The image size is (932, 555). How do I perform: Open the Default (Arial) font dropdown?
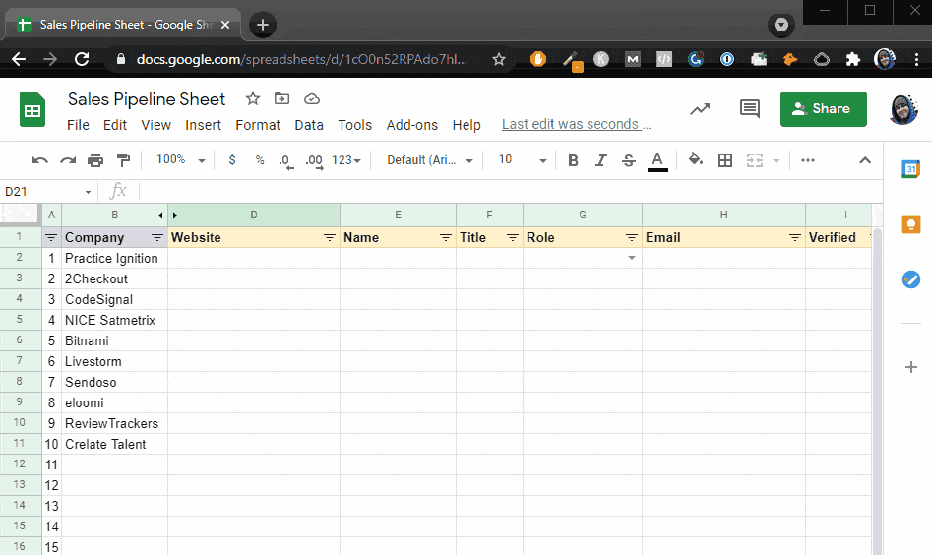(430, 160)
